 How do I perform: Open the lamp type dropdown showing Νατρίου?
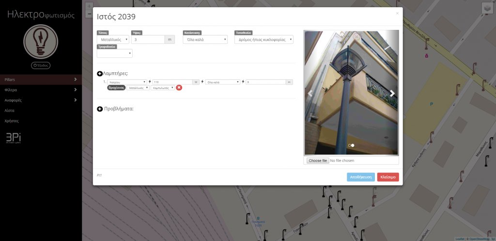[127, 82]
